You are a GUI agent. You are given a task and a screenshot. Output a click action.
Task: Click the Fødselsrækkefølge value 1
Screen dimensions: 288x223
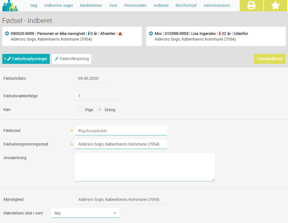click(79, 96)
